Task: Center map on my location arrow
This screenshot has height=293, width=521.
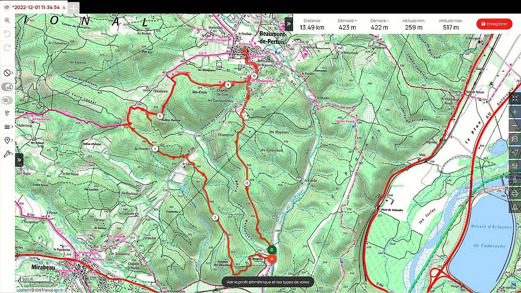Action: pos(515,152)
